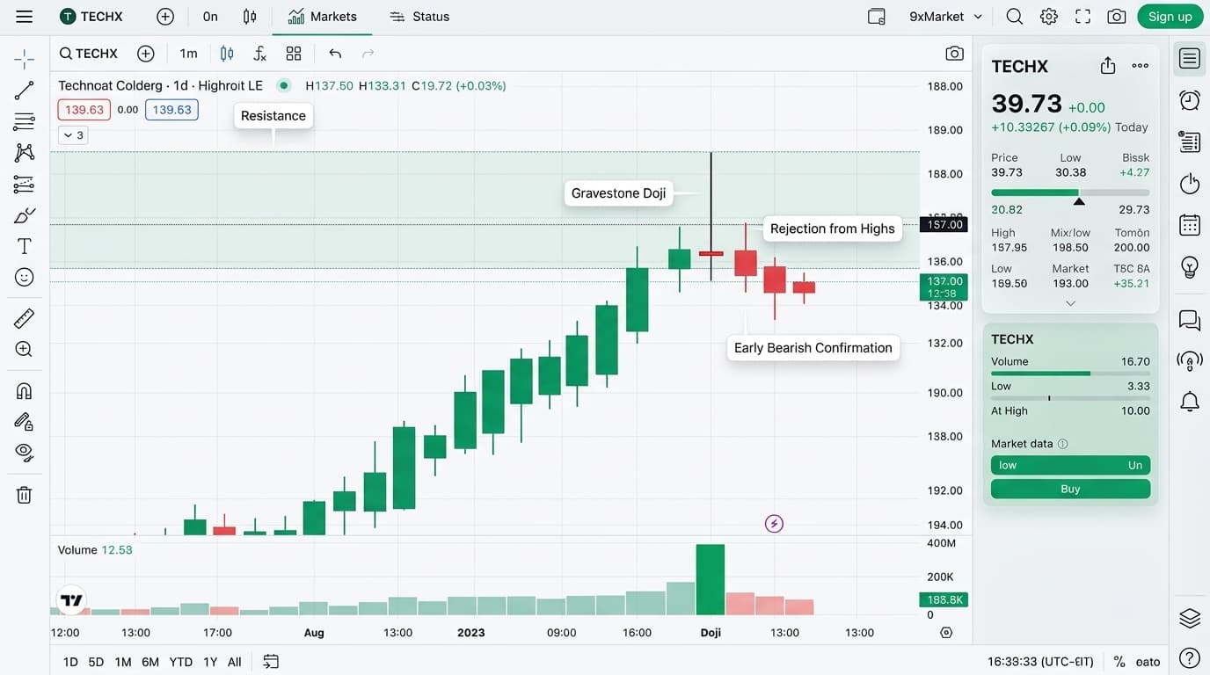
Task: Toggle lock all drawings
Action: [25, 422]
